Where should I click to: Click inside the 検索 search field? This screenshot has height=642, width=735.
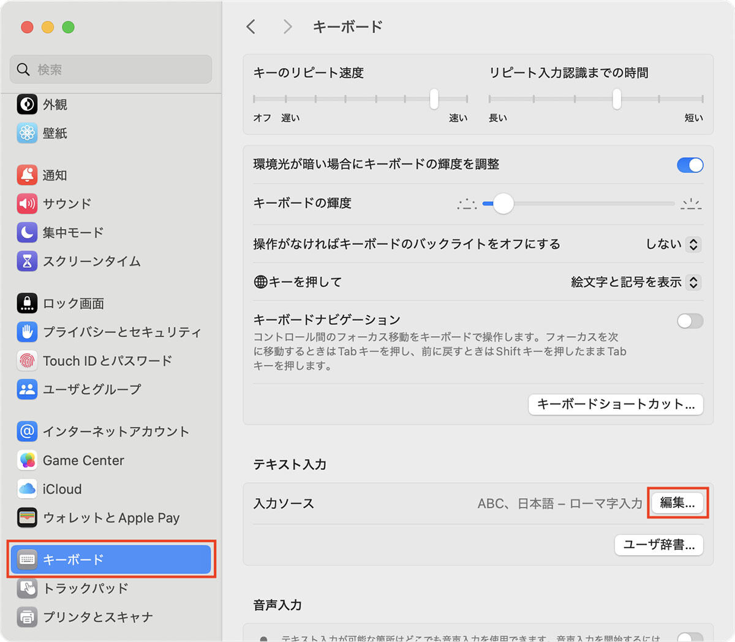pyautogui.click(x=110, y=69)
